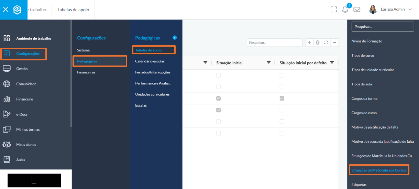Open Minhas turmas menu item

click(28, 129)
